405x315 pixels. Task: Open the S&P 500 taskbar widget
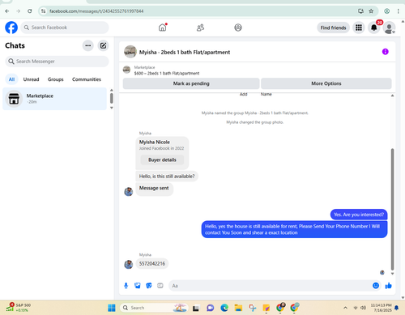click(x=19, y=308)
